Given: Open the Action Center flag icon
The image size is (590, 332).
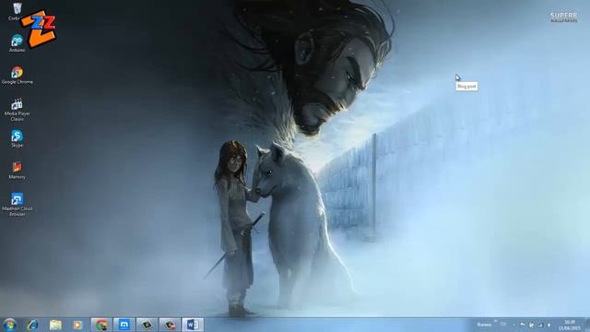Looking at the screenshot, I should 523,325.
